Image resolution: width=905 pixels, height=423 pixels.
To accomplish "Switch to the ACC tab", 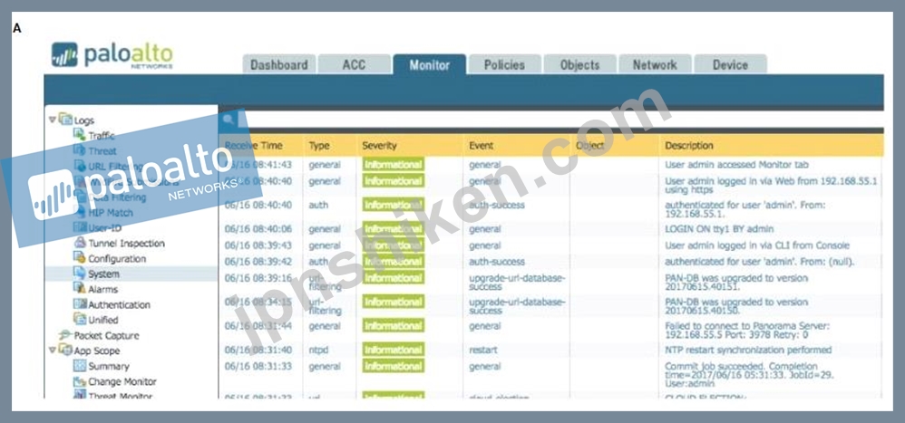I will point(354,64).
